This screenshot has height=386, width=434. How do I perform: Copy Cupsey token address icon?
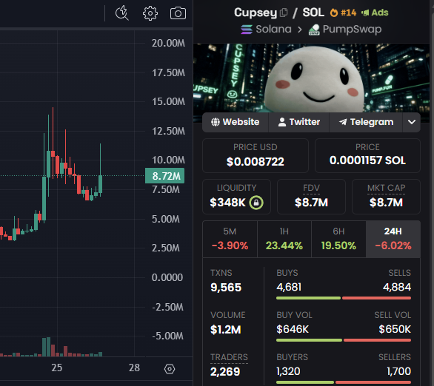pos(284,13)
